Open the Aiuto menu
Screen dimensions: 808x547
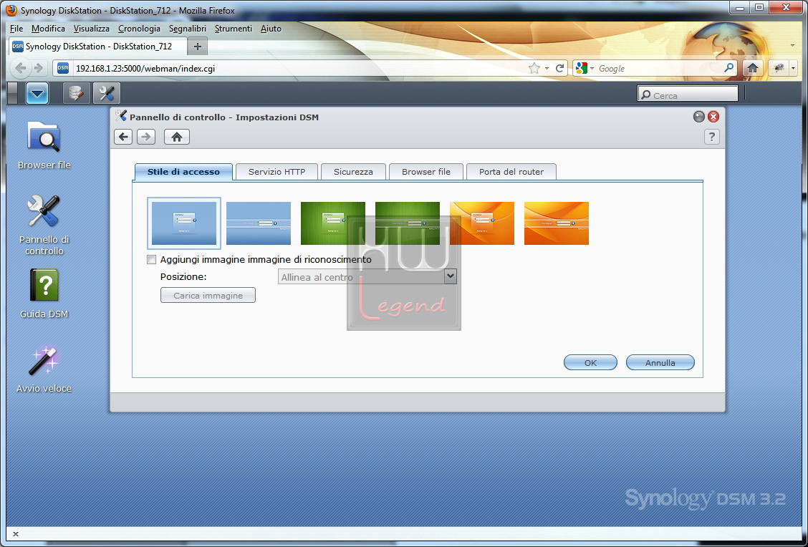(271, 29)
